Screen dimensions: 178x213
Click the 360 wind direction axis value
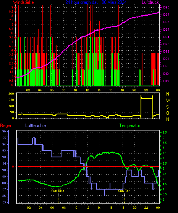point(11,94)
